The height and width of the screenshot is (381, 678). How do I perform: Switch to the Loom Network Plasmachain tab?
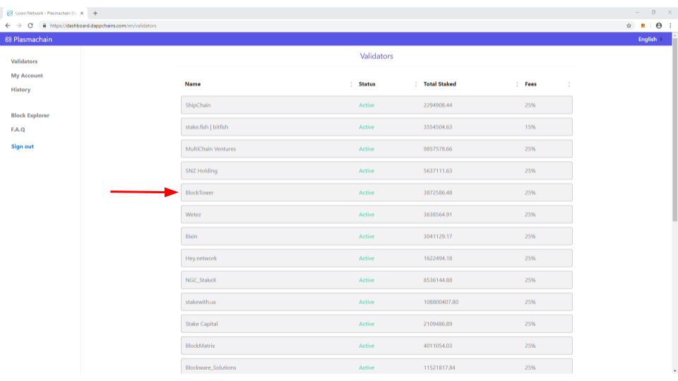click(x=45, y=13)
